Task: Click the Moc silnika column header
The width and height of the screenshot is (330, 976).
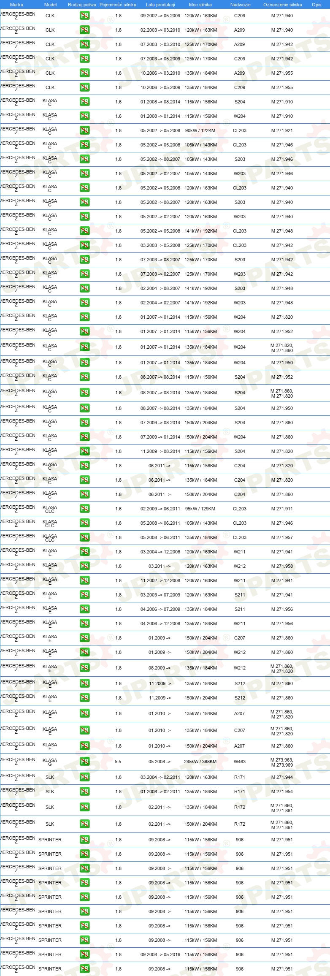Action: 200,5
